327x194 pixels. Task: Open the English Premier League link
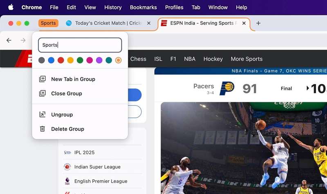coord(101,181)
